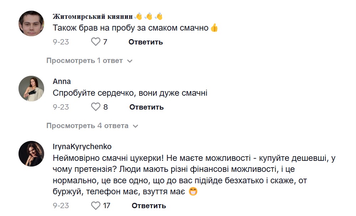Click comment text 'Також брав на пробу'

pyautogui.click(x=130, y=28)
